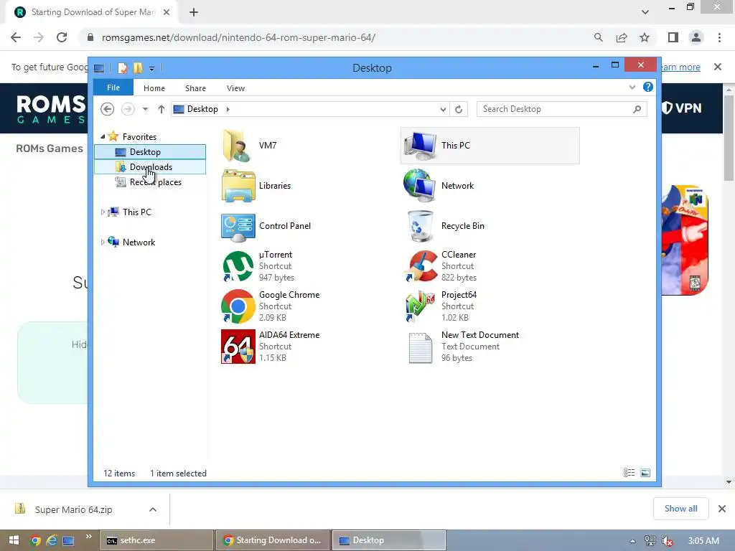The image size is (735, 551).
Task: Select the Recycle Bin icon
Action: click(420, 226)
